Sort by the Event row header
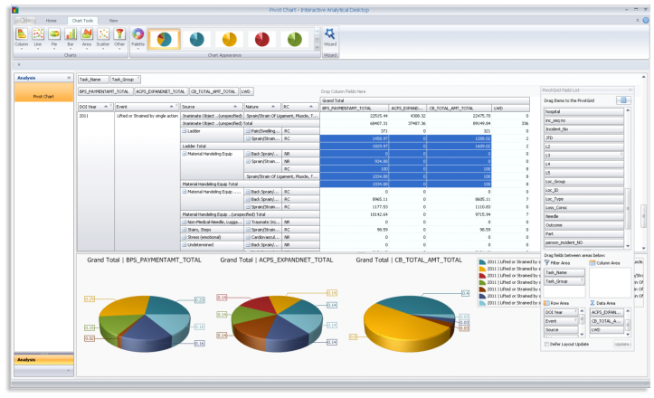 (147, 107)
